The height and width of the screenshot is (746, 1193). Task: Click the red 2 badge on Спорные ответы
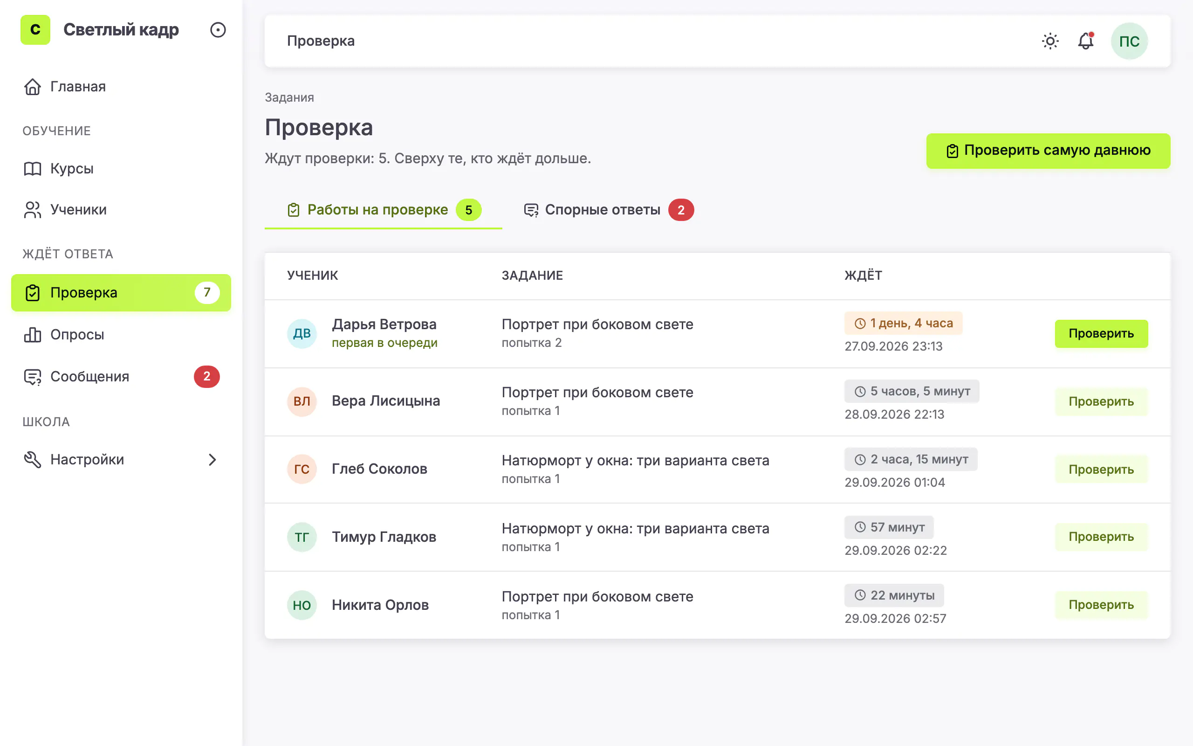tap(681, 210)
